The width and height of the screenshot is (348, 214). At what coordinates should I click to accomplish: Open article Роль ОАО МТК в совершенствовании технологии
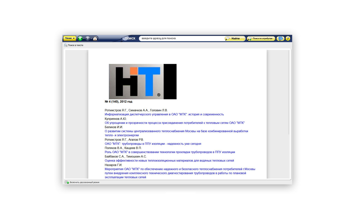pos(170,152)
